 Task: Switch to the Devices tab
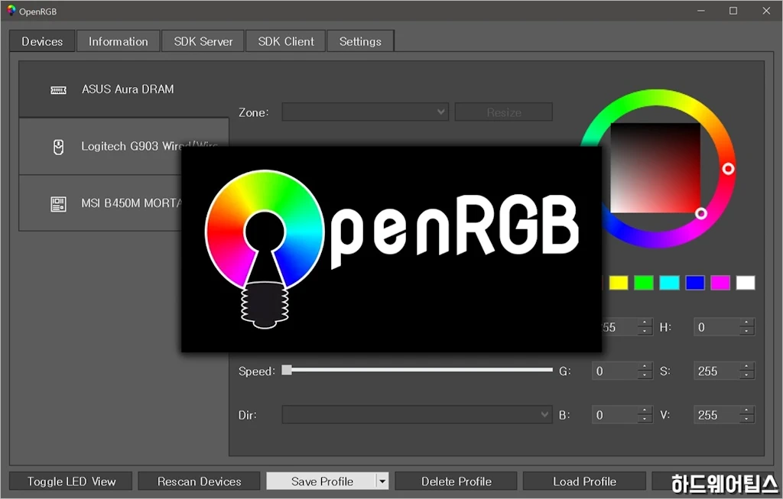pos(42,41)
